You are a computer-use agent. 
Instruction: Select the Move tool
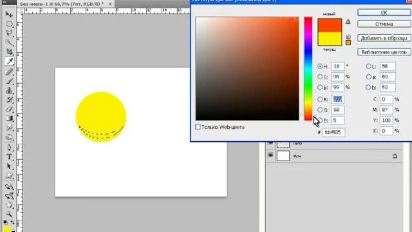point(9,14)
